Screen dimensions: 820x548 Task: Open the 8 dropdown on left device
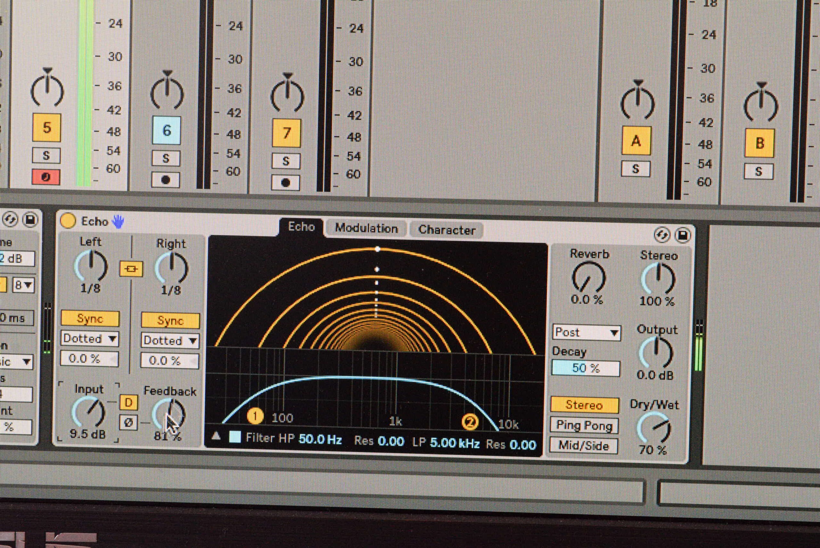tap(23, 285)
